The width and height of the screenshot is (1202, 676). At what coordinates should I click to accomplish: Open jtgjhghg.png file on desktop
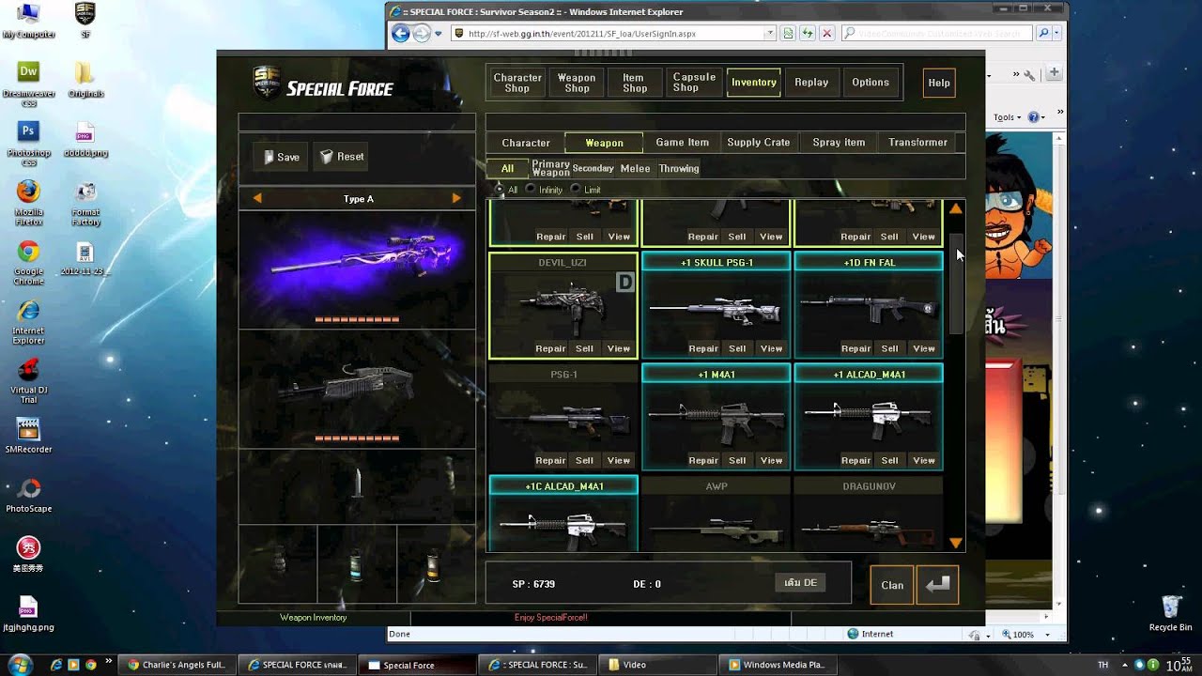pos(28,614)
